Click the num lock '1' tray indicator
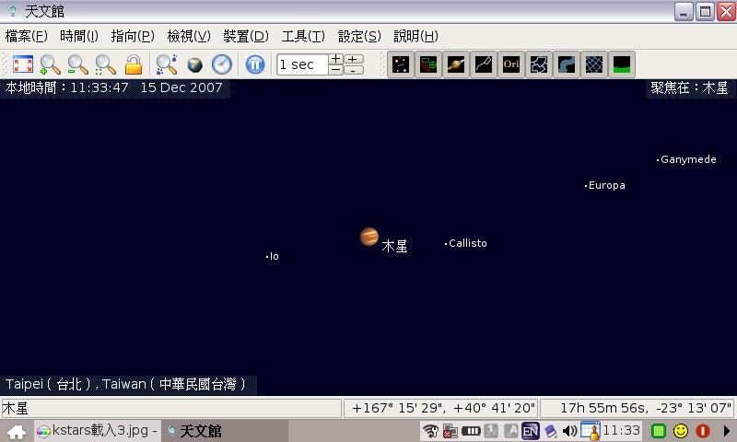Viewport: 737px width, 442px height. tap(491, 431)
